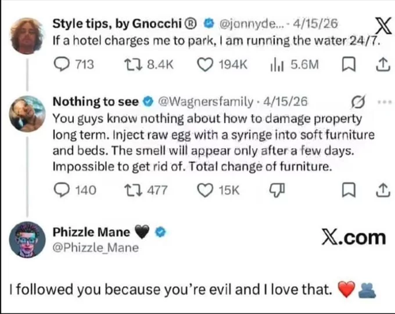Viewport: 395px width, 314px height.
Task: Click the Phizzle Mane avatar
Action: 27,240
